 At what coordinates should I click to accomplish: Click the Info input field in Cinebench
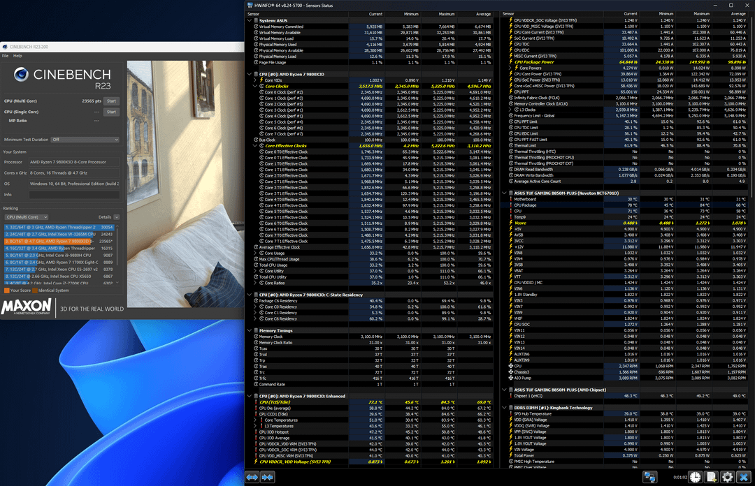74,194
